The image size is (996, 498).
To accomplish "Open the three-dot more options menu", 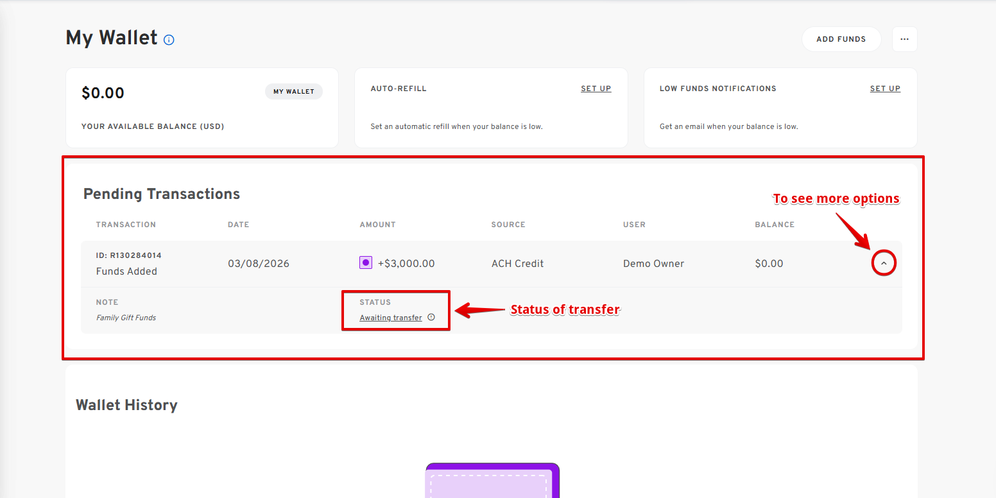I will point(904,39).
